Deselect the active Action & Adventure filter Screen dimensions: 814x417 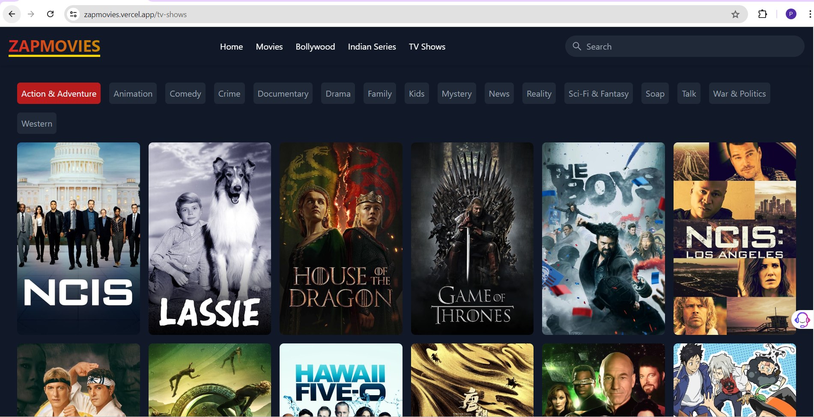click(x=59, y=93)
